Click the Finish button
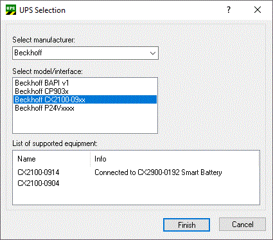This screenshot has width=273, height=240. (186, 225)
